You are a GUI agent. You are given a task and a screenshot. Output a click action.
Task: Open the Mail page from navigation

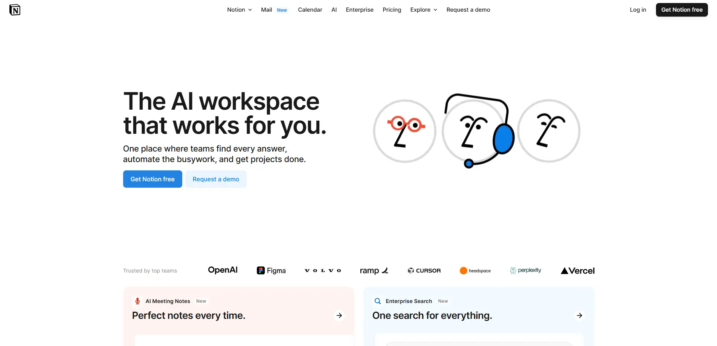pyautogui.click(x=267, y=10)
